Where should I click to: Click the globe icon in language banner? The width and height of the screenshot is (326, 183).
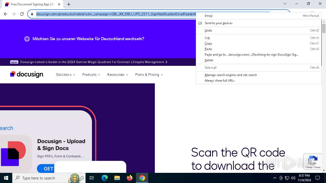tap(27, 39)
